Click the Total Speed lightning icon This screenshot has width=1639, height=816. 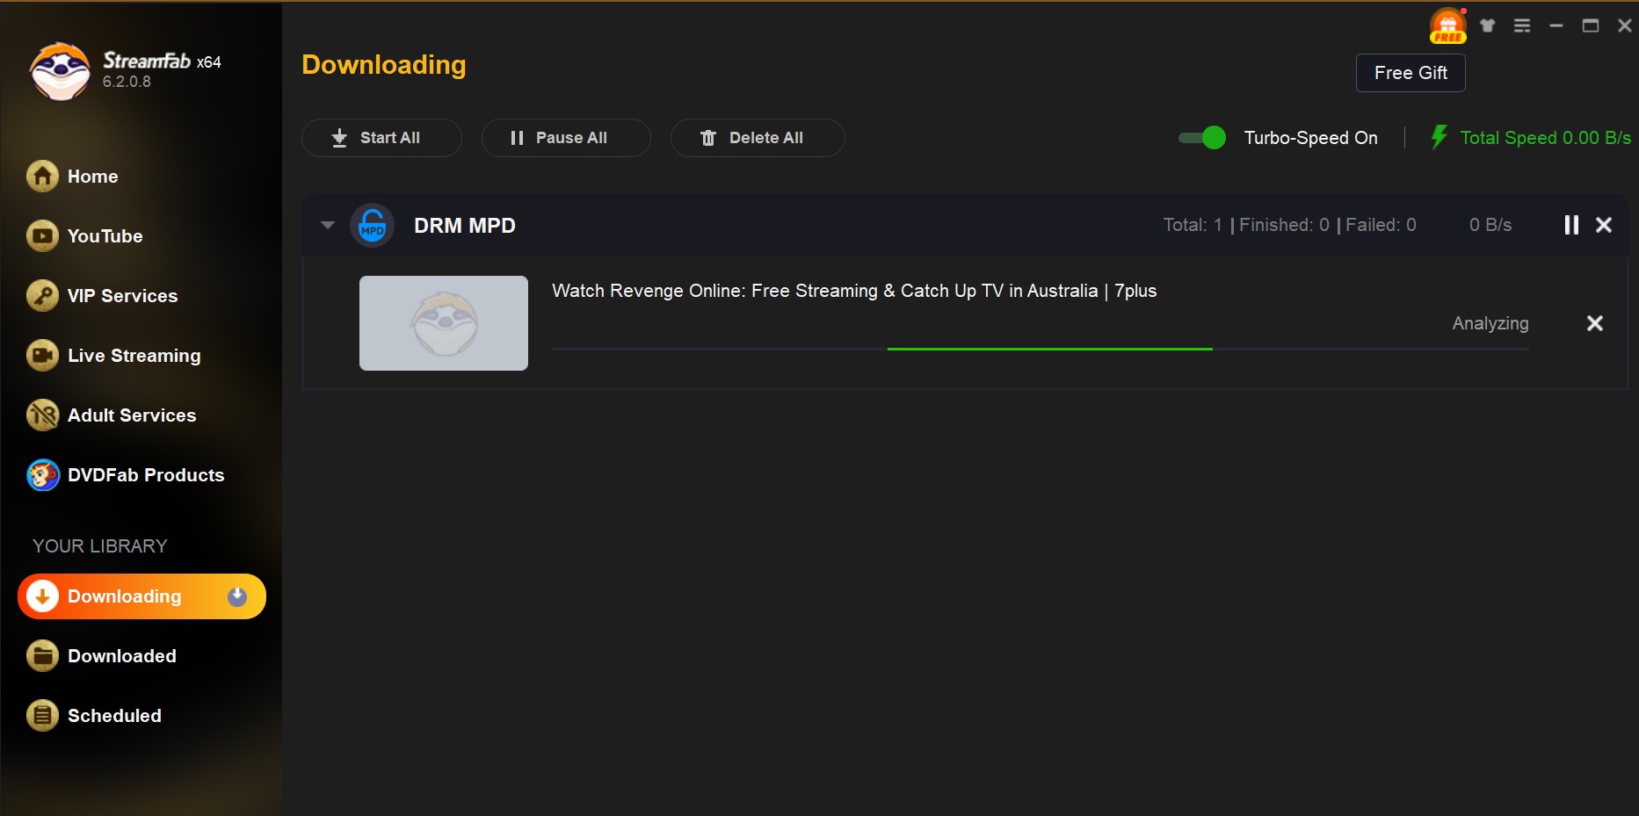(1439, 137)
